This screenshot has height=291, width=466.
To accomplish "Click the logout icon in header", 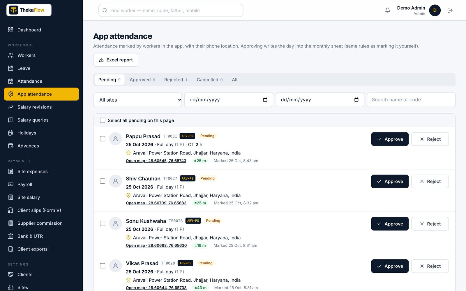I will [450, 10].
